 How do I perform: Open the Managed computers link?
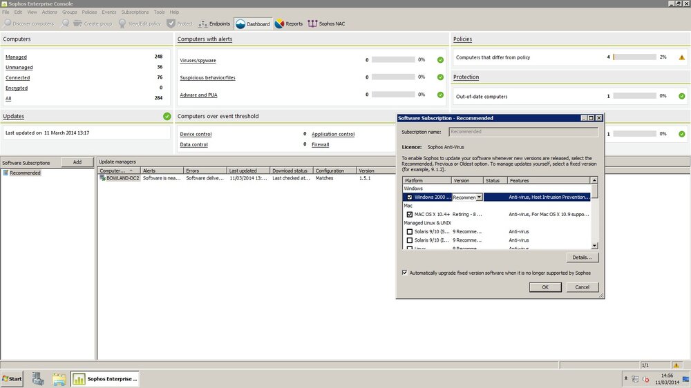(16, 57)
